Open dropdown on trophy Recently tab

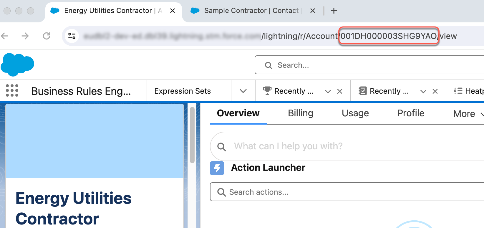click(328, 91)
